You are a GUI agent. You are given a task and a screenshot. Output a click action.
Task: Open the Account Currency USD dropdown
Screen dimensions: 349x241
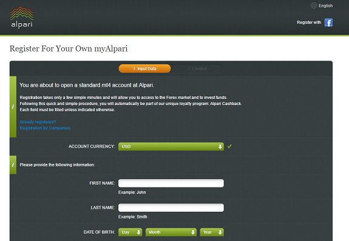171,146
